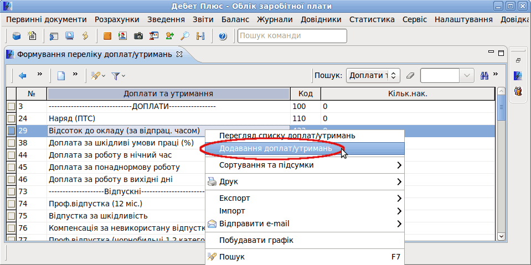The image size is (531, 265).
Task: Close the Формування переліку доплат/утримань tab
Action: 180,54
